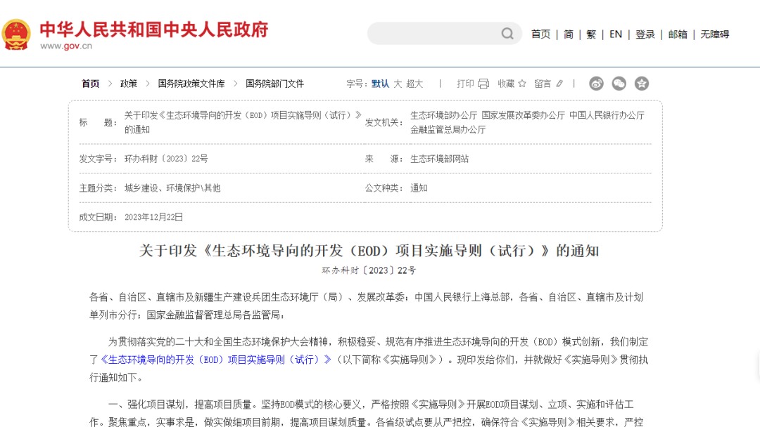Viewport: 760px width, 434px height.
Task: Share to Qzone star icon
Action: (x=641, y=84)
